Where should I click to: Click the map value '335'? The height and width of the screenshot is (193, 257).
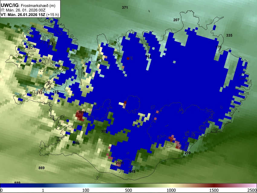point(229,35)
